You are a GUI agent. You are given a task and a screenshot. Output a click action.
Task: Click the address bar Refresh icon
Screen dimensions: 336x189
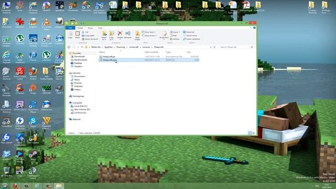click(215, 47)
